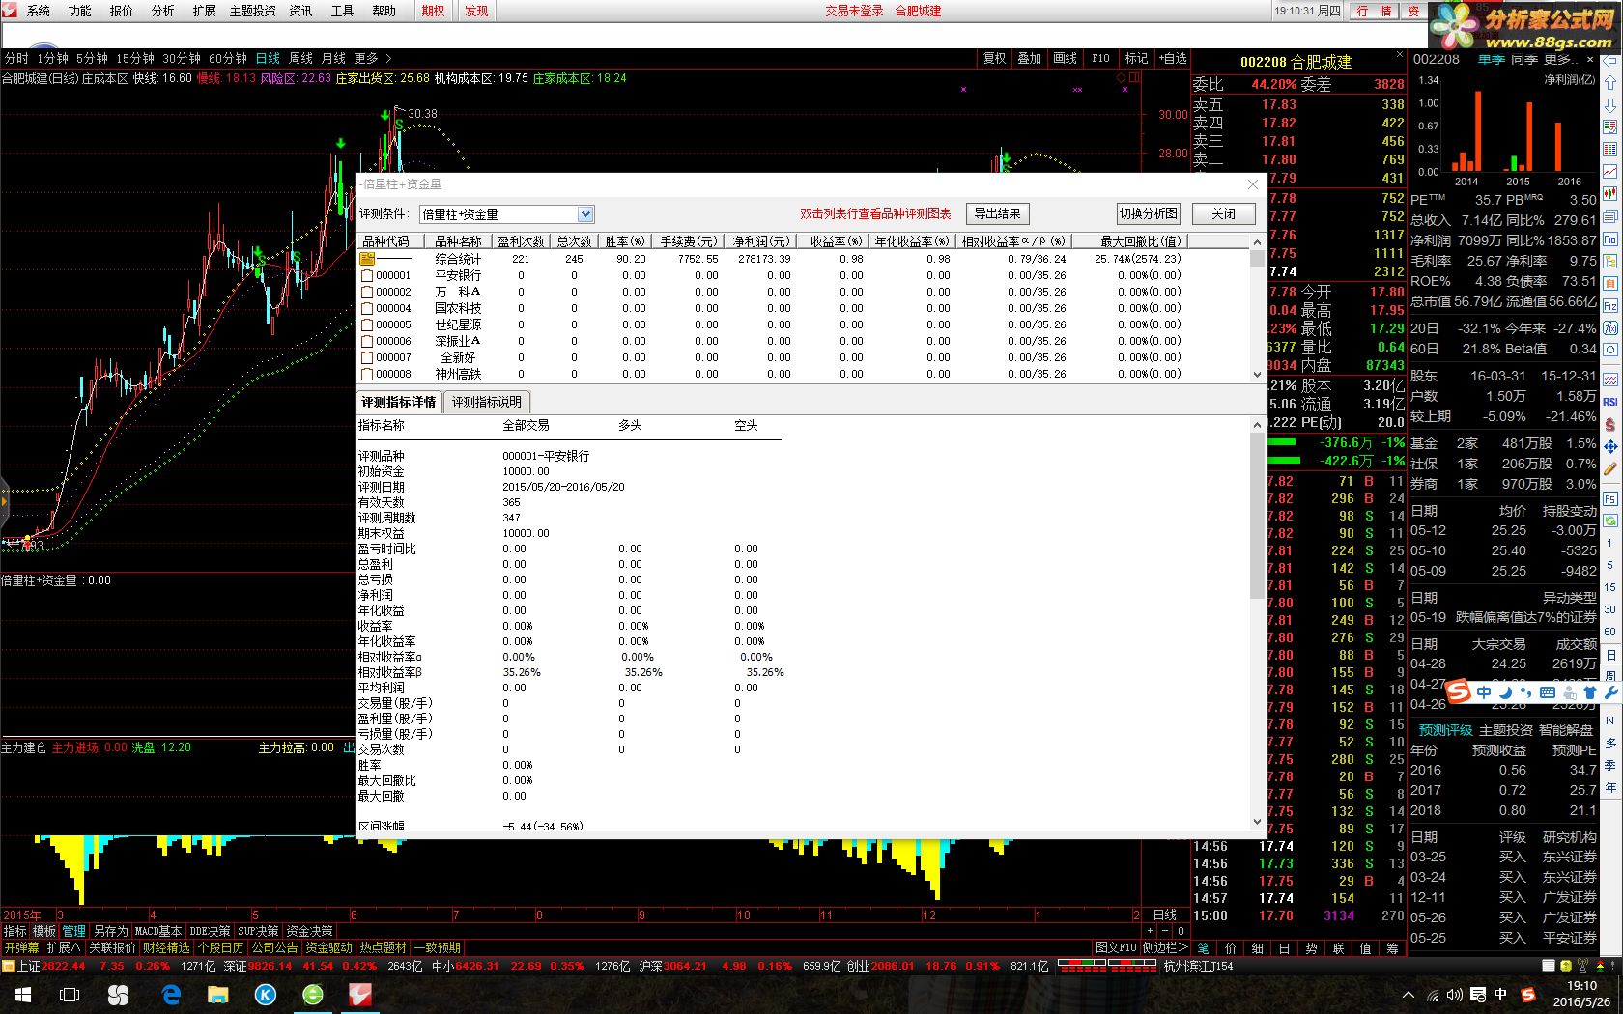Click the Sogou input method tray icon
Image resolution: width=1623 pixels, height=1014 pixels.
1527,995
